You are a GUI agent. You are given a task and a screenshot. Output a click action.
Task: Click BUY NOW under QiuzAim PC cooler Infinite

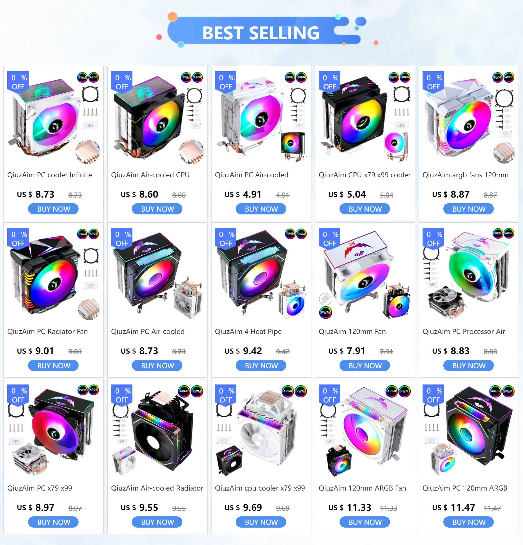tap(53, 209)
